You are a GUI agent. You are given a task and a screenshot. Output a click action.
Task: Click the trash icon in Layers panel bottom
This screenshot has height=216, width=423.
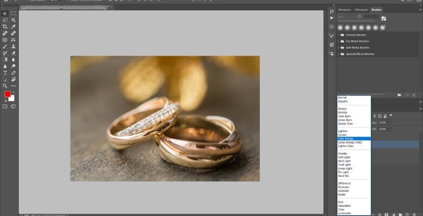(x=414, y=214)
